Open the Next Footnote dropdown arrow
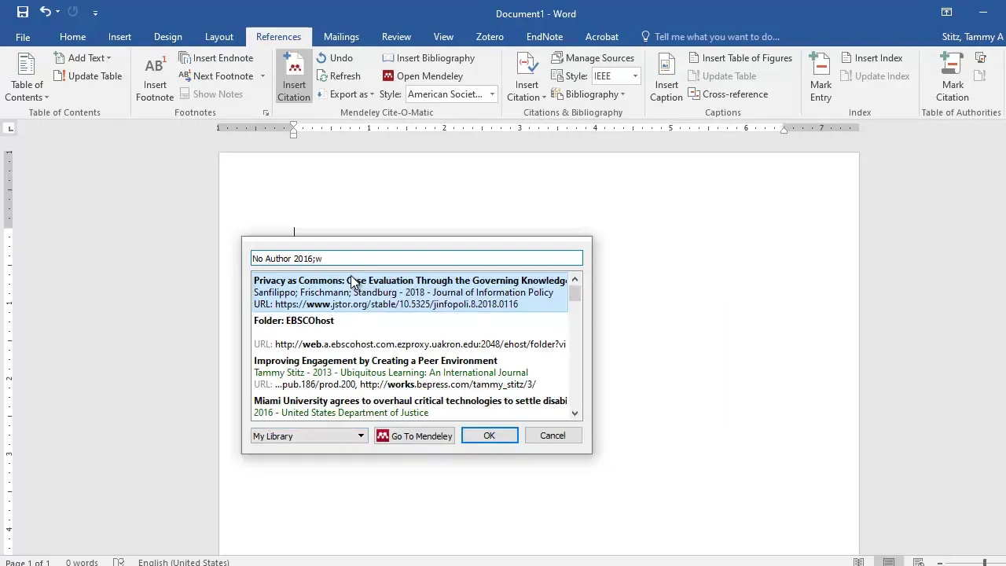 click(263, 76)
